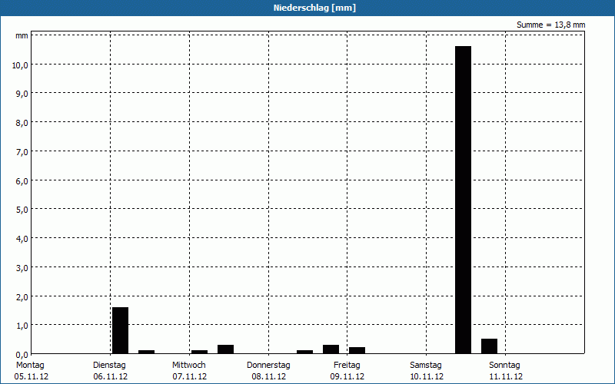The height and width of the screenshot is (384, 615).
Task: Click the 0,0 y-axis value
Action: (22, 355)
